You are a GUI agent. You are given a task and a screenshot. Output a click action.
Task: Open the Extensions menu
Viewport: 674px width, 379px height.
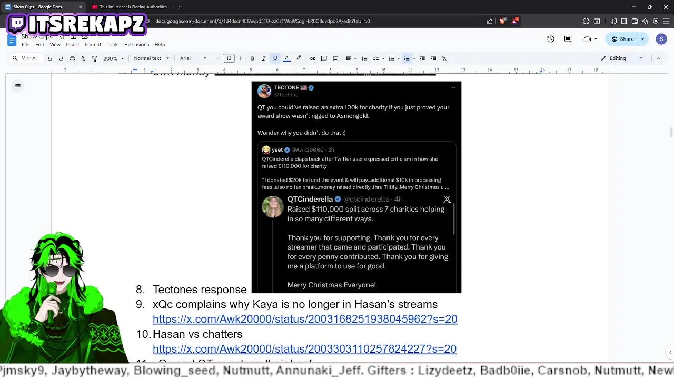(x=136, y=45)
